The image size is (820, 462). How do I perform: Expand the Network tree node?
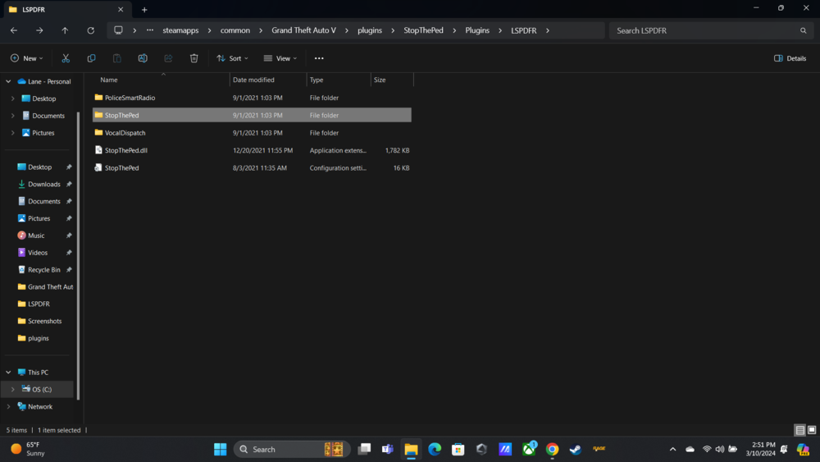pos(8,406)
